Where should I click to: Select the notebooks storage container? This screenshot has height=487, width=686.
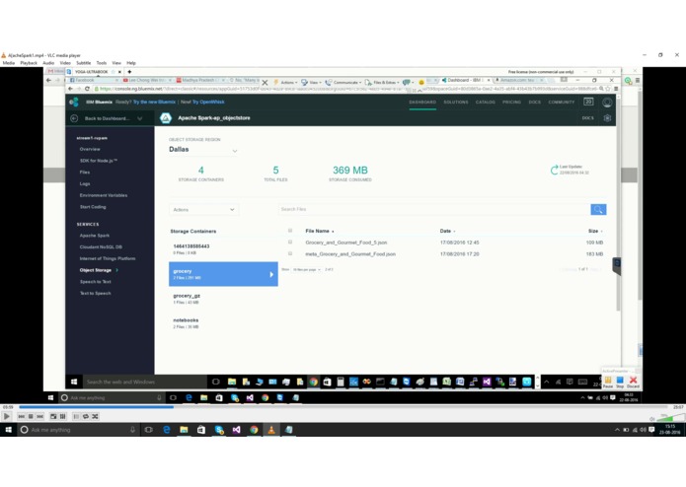pyautogui.click(x=223, y=323)
